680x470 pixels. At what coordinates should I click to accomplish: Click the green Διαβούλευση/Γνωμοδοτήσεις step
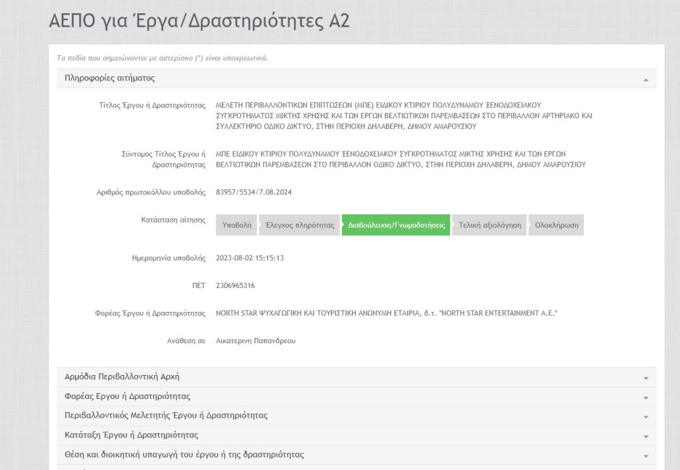[396, 225]
